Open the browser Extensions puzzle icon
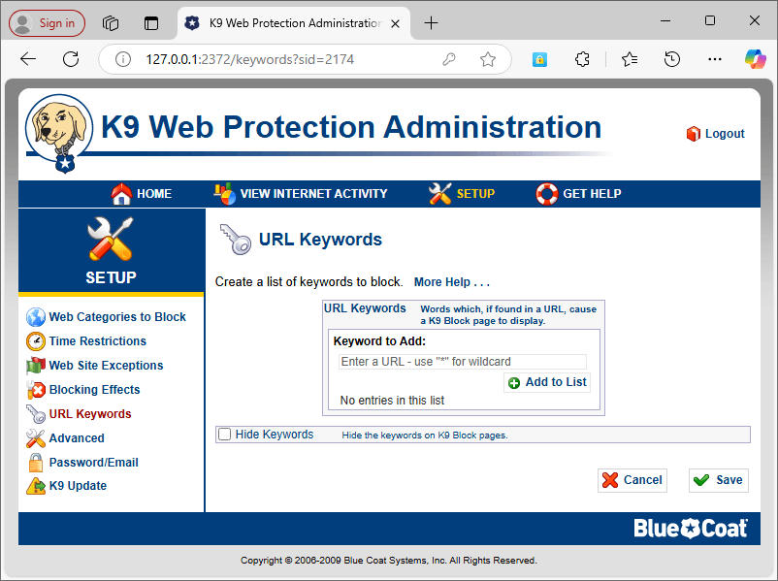Screen dimensions: 778x581 (582, 59)
